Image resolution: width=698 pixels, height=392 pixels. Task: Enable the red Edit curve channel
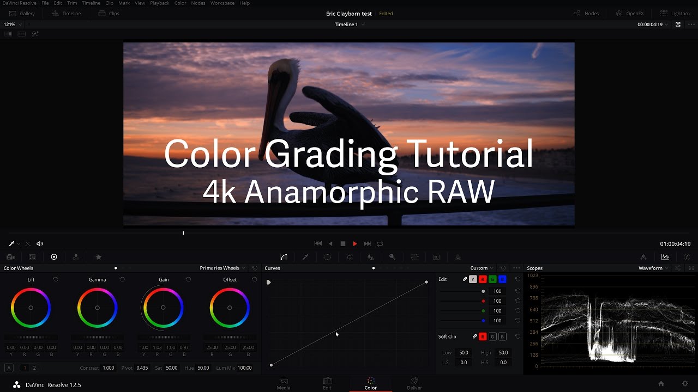tap(483, 279)
